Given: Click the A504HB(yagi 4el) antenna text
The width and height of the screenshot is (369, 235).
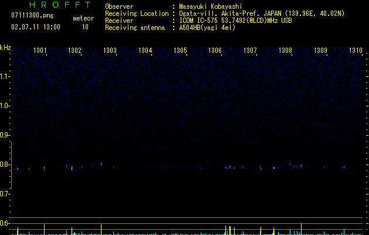Looking at the screenshot, I should pyautogui.click(x=207, y=28).
